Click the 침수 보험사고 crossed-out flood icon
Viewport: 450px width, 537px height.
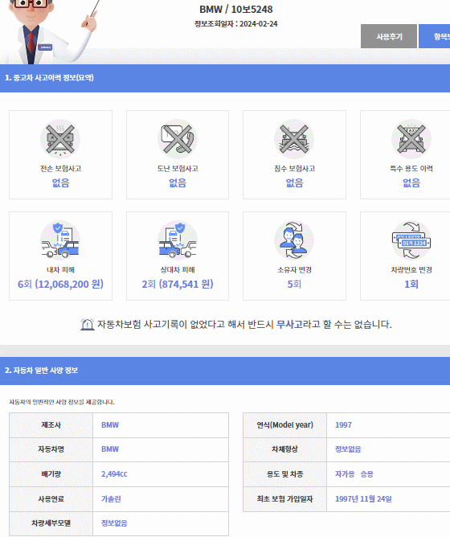[x=294, y=139]
